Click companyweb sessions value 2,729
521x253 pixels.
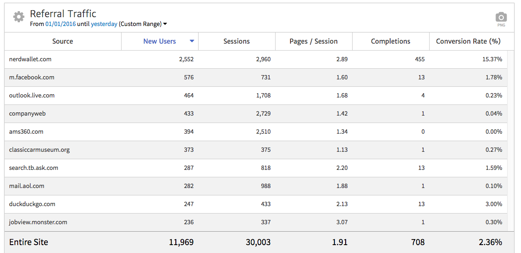point(263,113)
